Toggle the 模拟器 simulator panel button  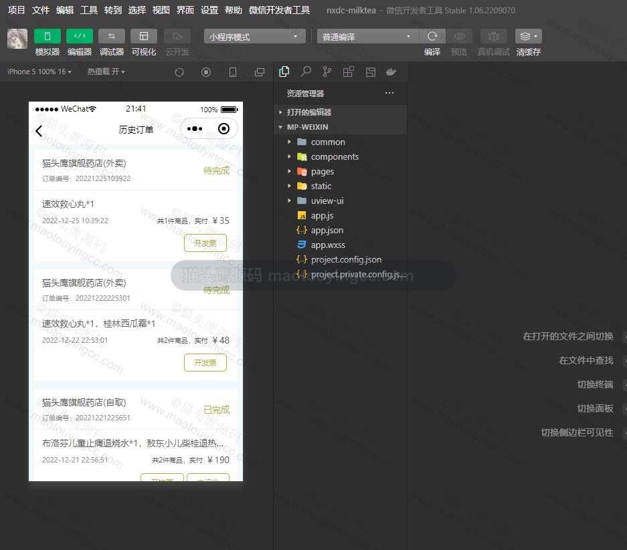click(x=48, y=36)
